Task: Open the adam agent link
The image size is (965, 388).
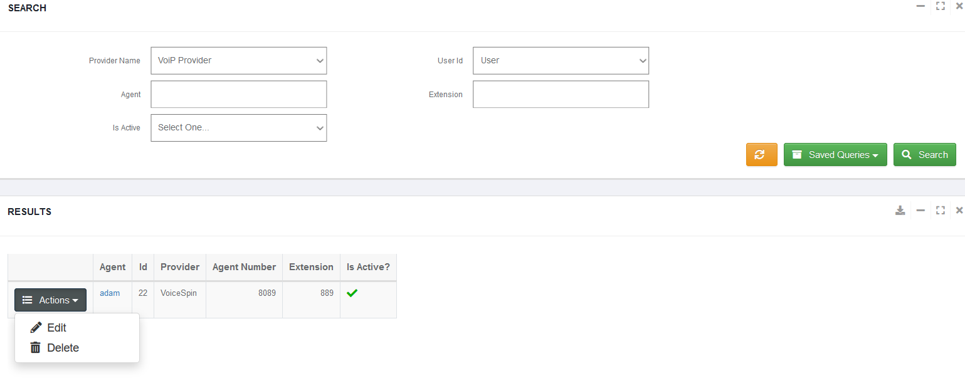Action: tap(110, 293)
